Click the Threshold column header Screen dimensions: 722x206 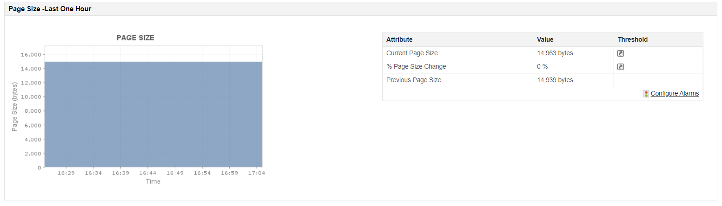[633, 39]
